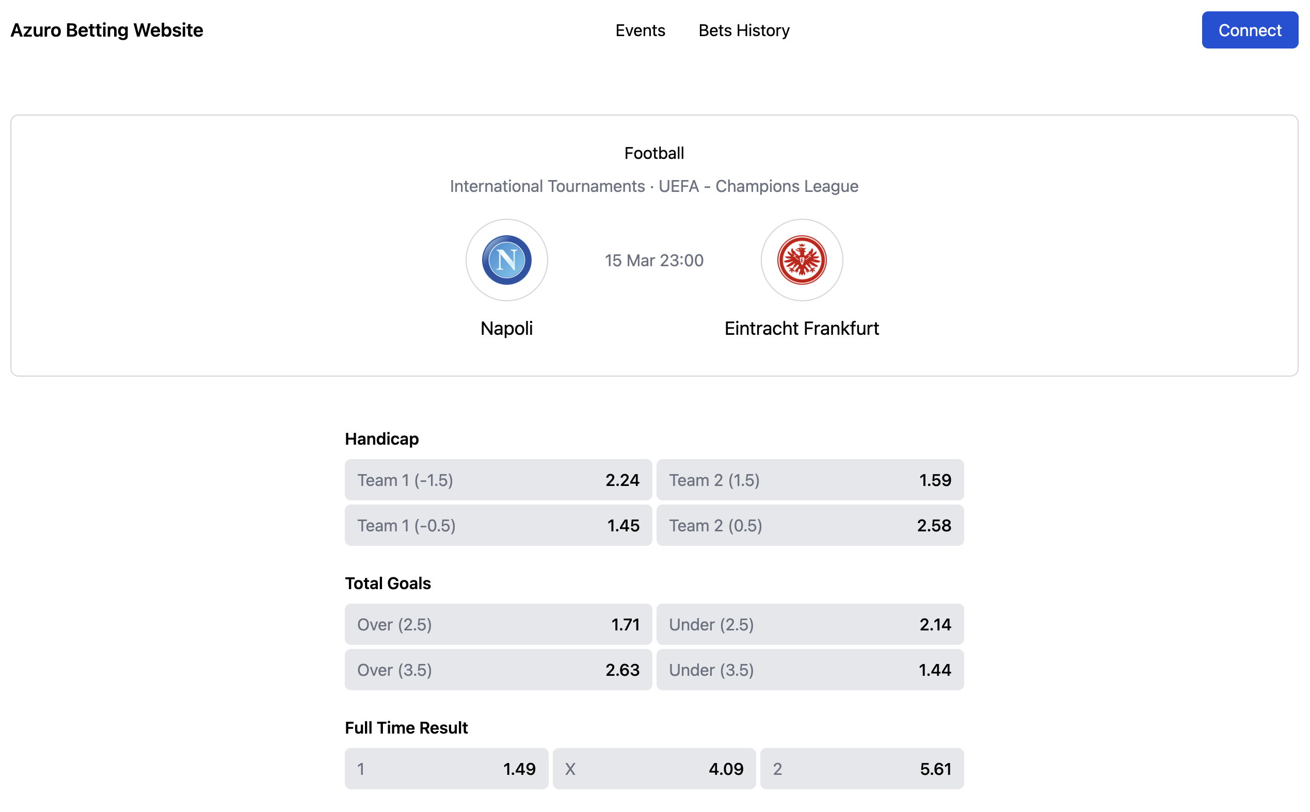Bet on Team 2 (1.5) handicap
The image size is (1310, 812).
(810, 480)
